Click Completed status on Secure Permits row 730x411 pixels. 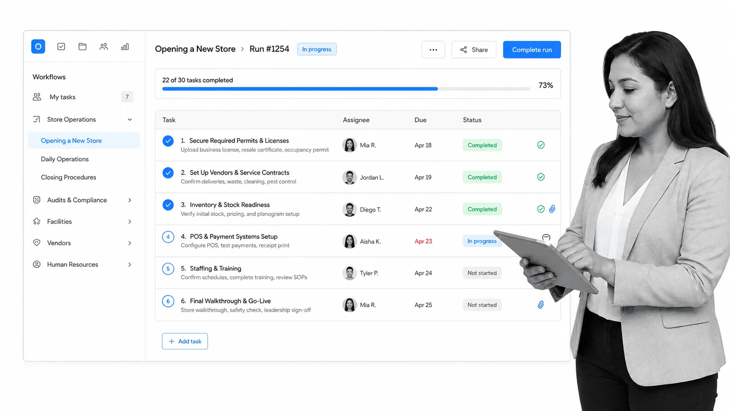(482, 145)
